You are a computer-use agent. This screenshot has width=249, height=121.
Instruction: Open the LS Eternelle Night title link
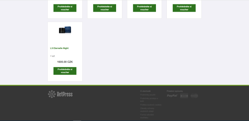click(x=59, y=48)
